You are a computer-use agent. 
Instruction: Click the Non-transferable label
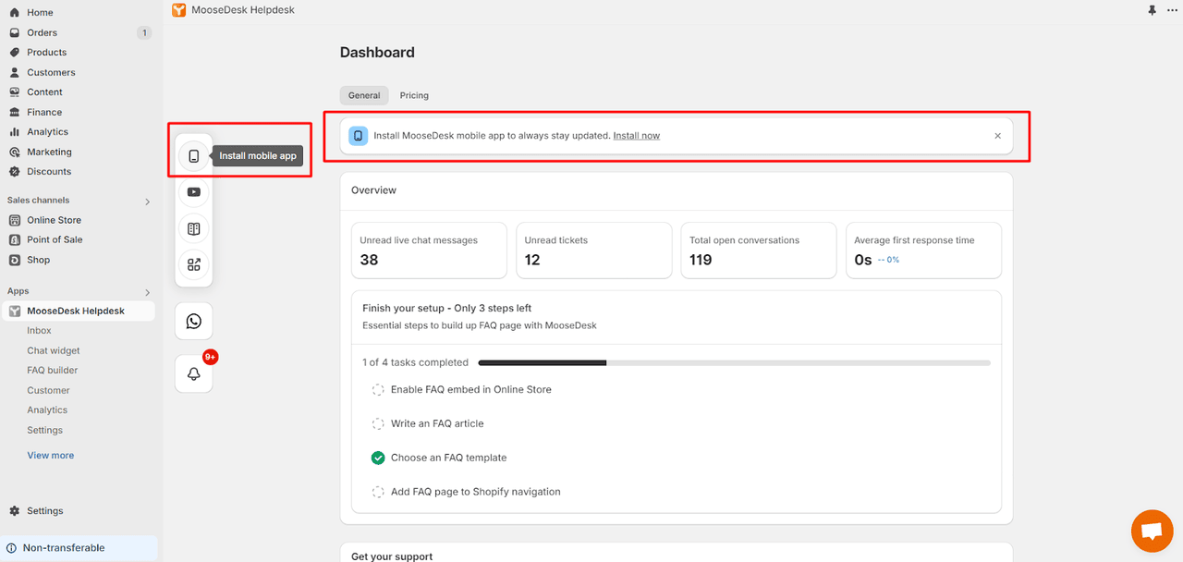64,547
